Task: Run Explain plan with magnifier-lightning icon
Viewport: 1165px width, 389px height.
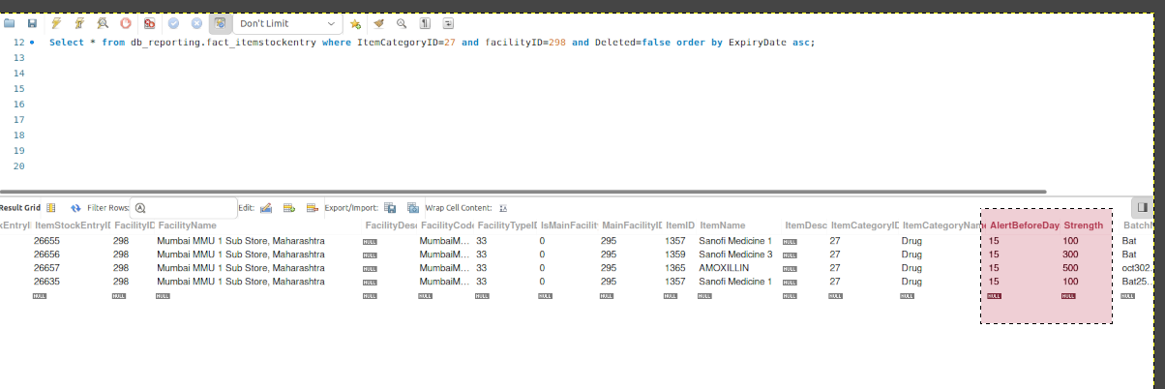Action: pyautogui.click(x=103, y=22)
